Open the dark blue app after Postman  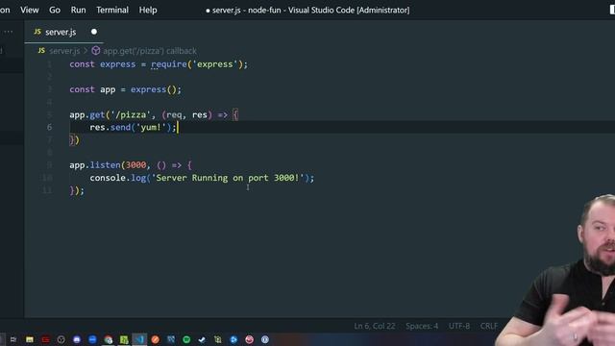tap(171, 339)
